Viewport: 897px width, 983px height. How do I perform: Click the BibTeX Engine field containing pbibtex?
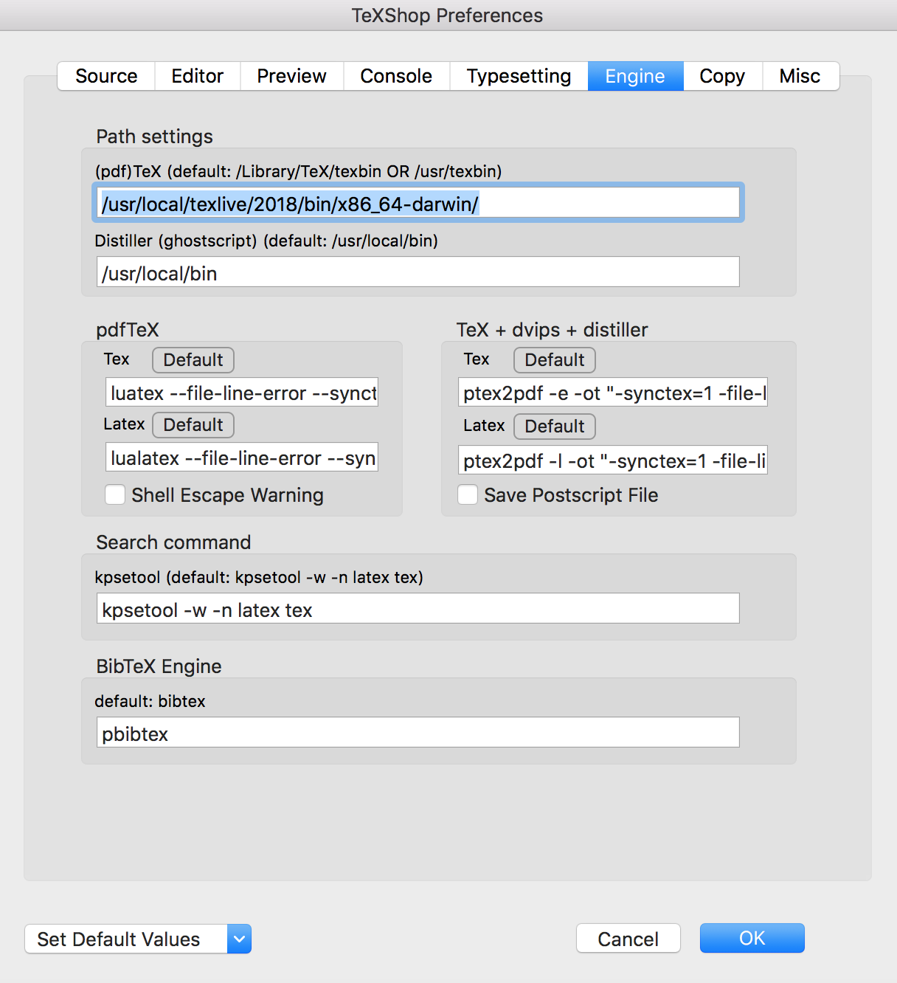pos(418,733)
